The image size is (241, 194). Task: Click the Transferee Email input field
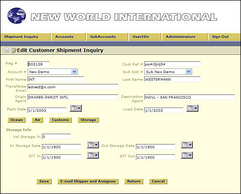[x=73, y=87]
